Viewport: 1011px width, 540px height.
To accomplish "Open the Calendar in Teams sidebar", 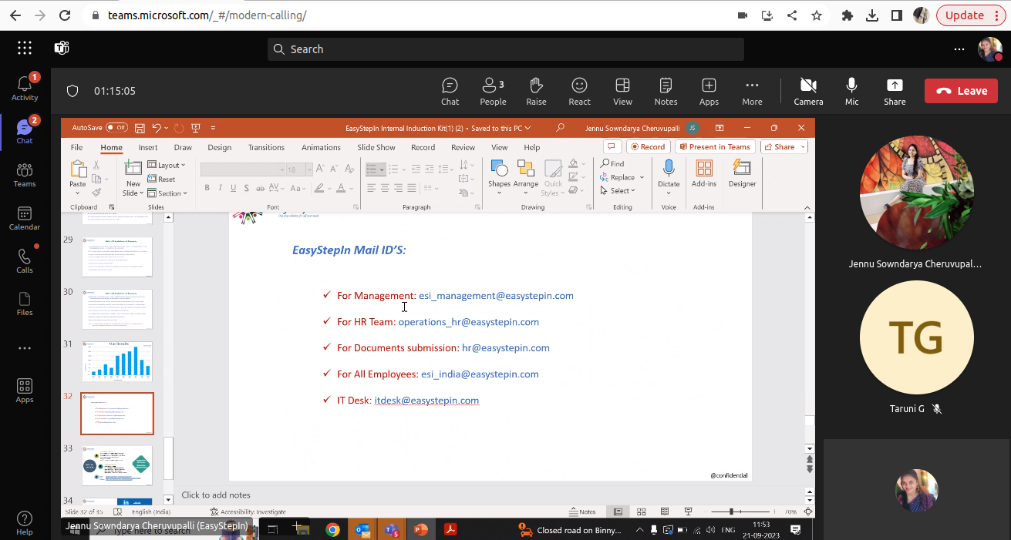I will (25, 218).
